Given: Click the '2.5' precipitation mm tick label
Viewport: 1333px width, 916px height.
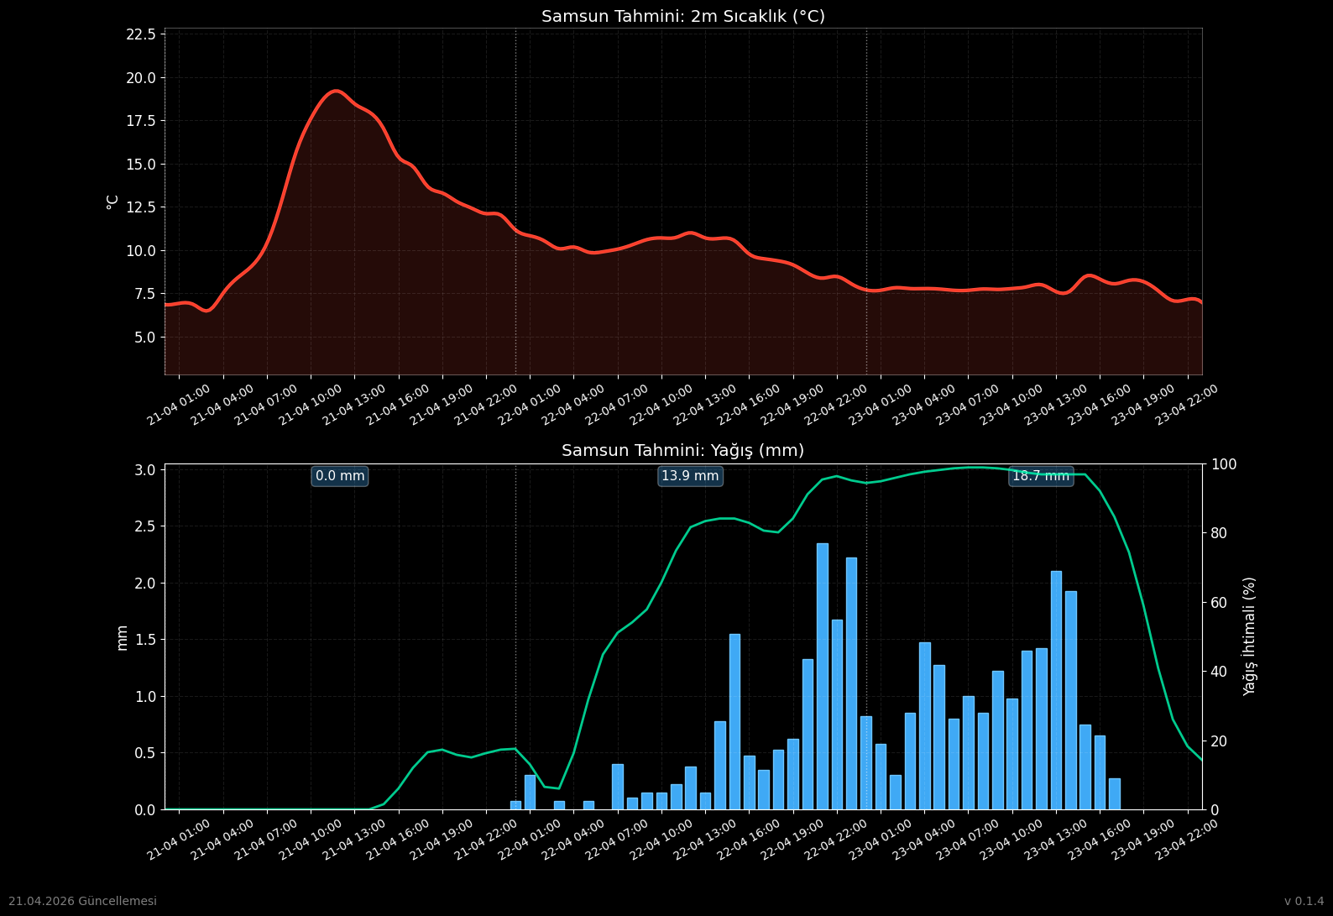Looking at the screenshot, I should pyautogui.click(x=144, y=526).
